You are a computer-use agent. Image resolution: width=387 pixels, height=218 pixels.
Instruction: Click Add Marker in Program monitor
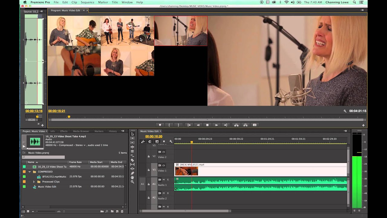coord(160,125)
